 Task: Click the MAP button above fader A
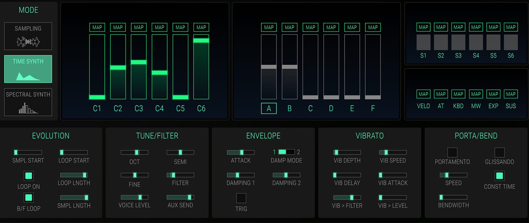coord(269,27)
